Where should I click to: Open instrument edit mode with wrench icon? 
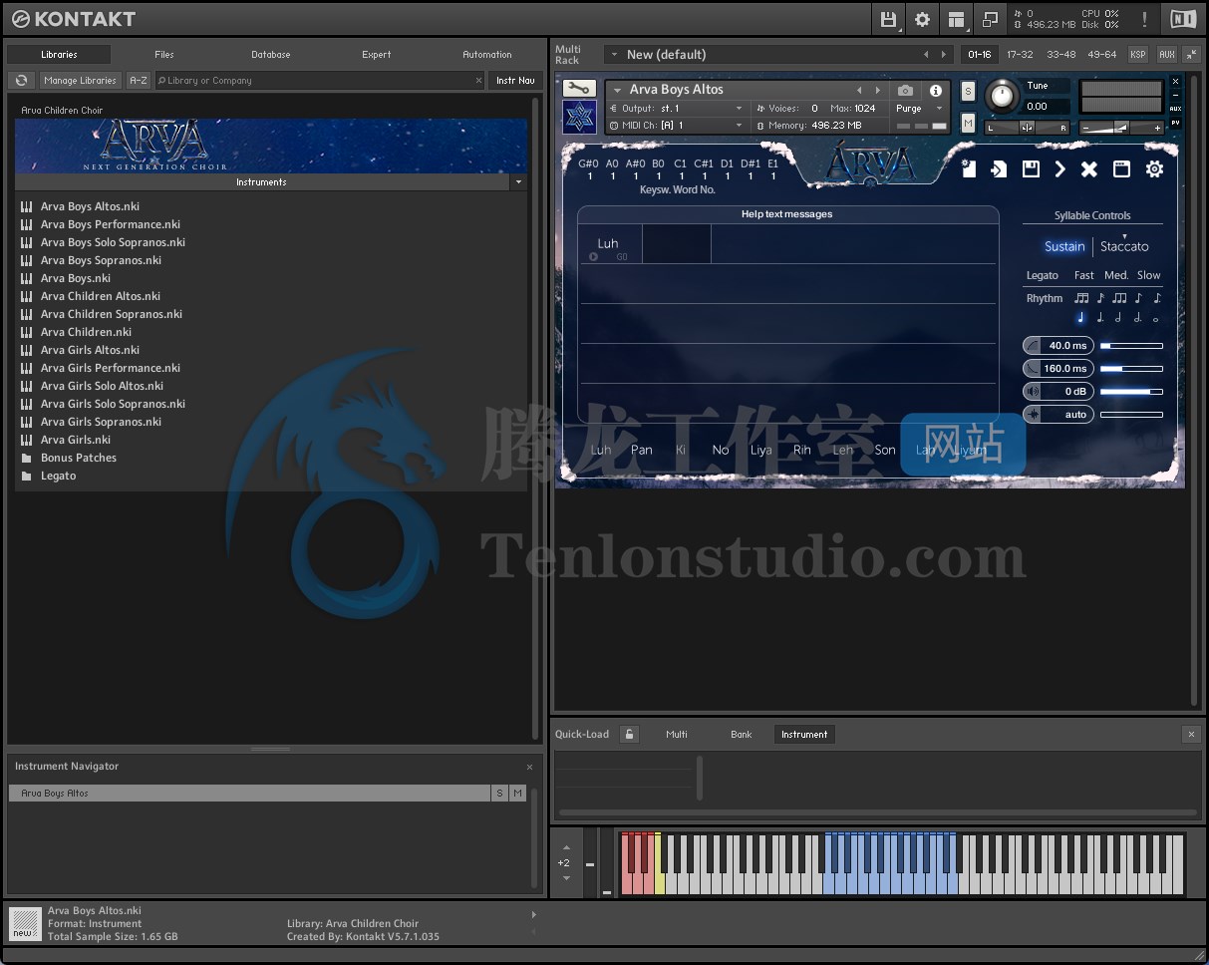pyautogui.click(x=579, y=89)
